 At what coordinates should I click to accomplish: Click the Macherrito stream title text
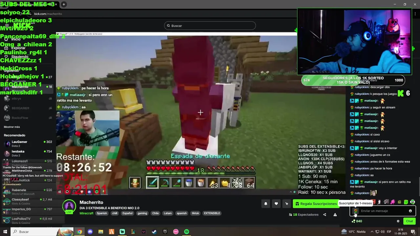(109, 208)
